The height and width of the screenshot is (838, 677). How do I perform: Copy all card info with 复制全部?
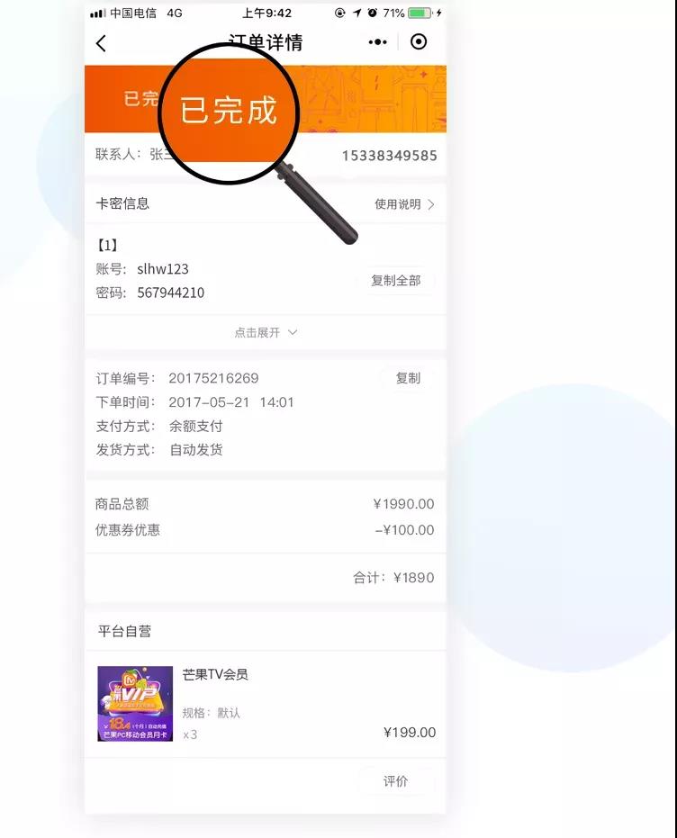point(396,281)
